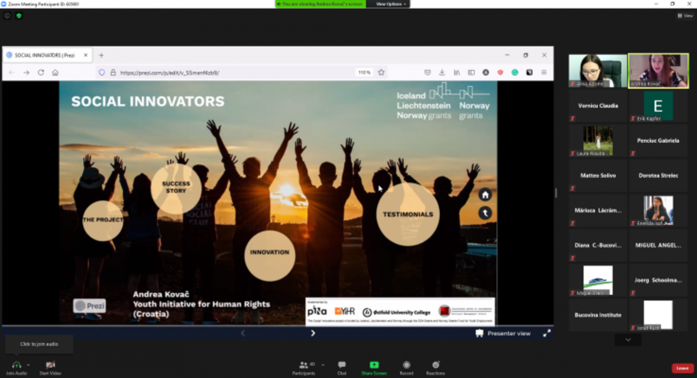Open the Participants panel
The image size is (697, 378).
(304, 365)
